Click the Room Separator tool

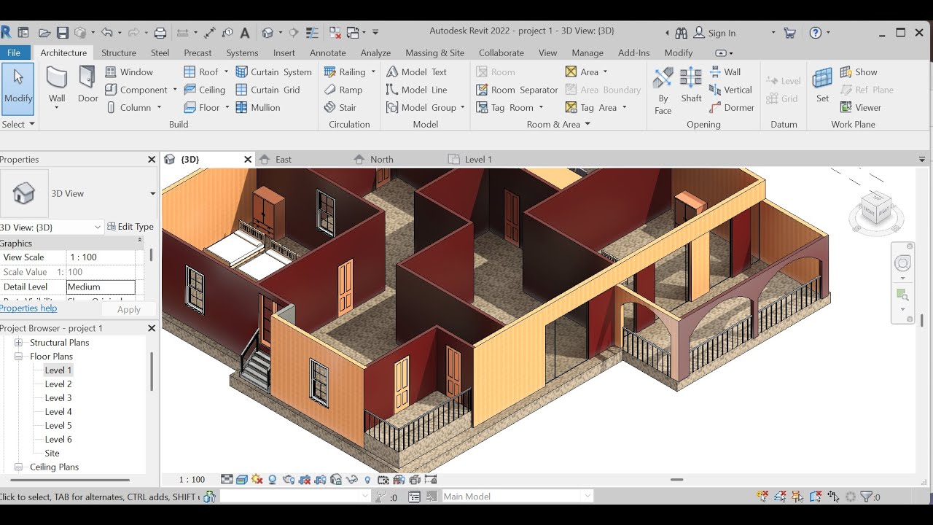517,90
